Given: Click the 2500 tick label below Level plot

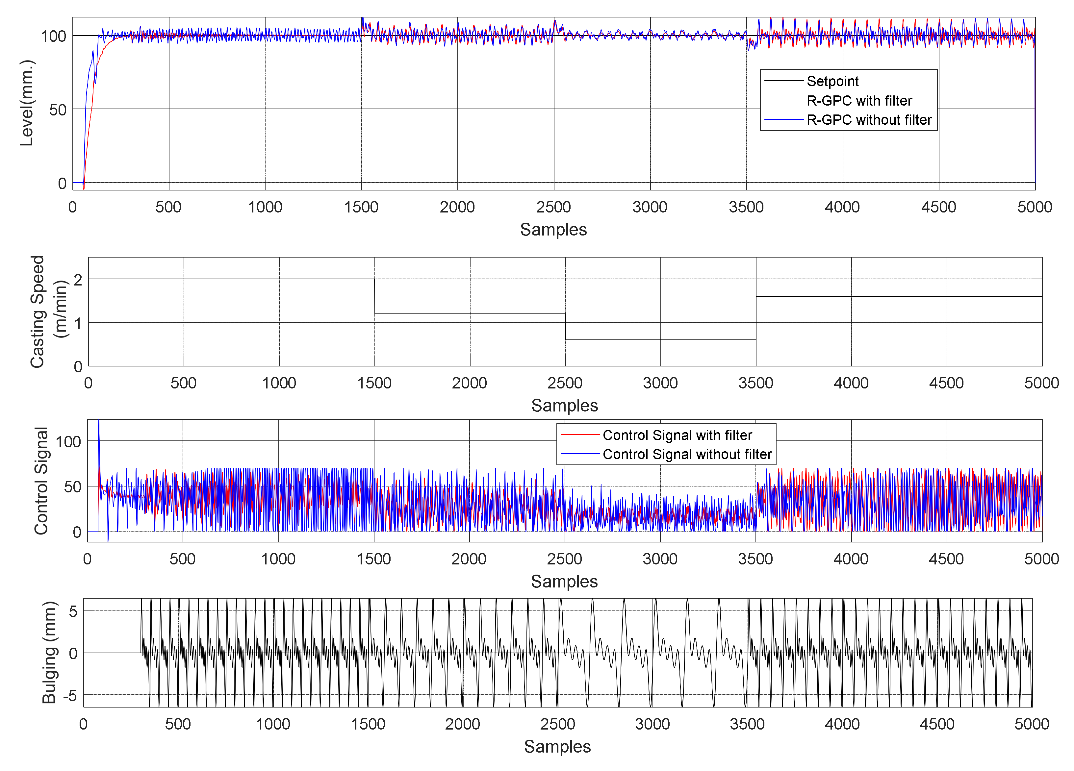Looking at the screenshot, I should coord(553,207).
